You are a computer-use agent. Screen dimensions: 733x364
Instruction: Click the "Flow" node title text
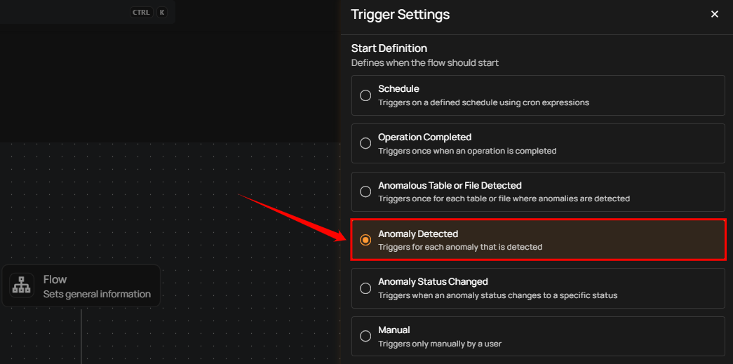pos(55,279)
